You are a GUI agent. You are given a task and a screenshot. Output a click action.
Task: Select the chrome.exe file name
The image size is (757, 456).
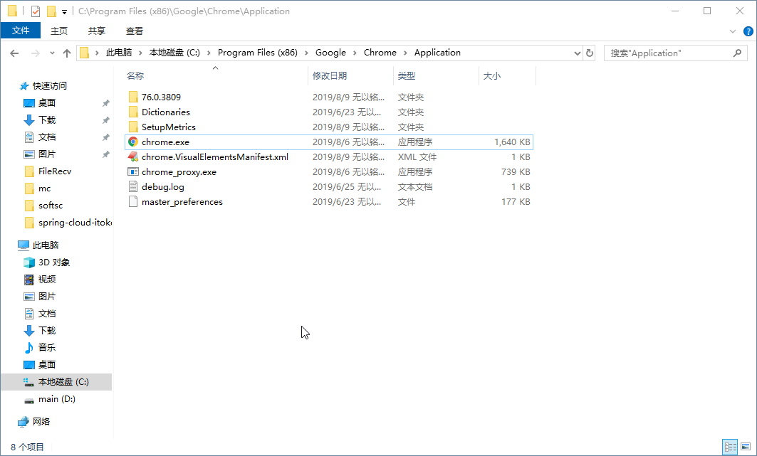tap(166, 142)
